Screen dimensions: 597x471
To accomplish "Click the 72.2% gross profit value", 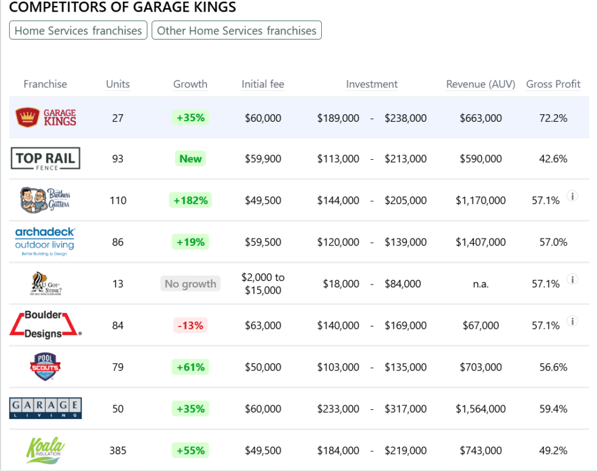I will (x=553, y=118).
